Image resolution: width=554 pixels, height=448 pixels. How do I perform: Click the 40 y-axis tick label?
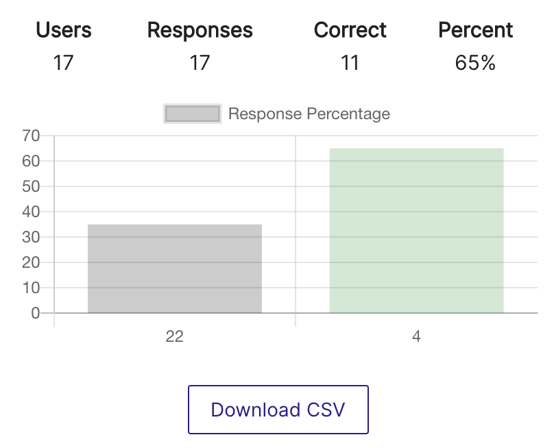click(x=31, y=212)
